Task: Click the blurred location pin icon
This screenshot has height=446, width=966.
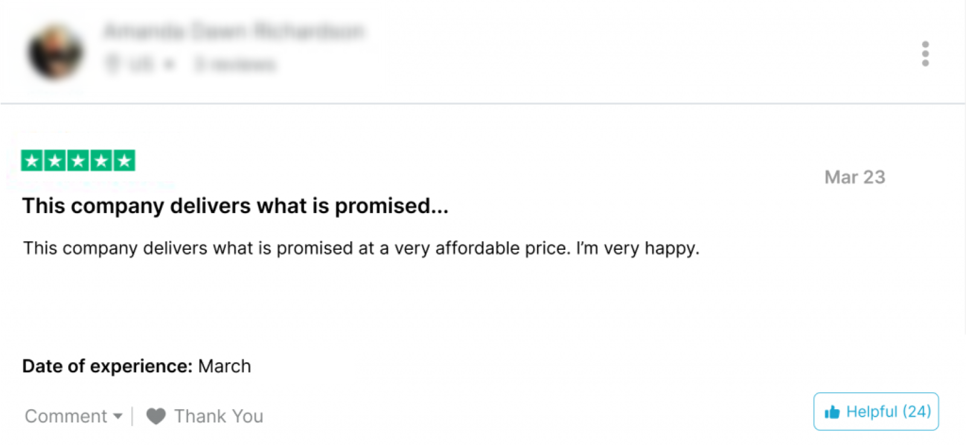Action: click(x=112, y=63)
